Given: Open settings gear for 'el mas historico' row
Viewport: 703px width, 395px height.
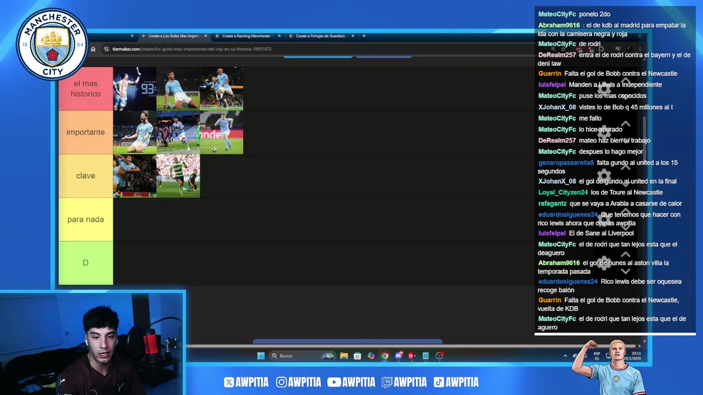Looking at the screenshot, I should pos(604,88).
